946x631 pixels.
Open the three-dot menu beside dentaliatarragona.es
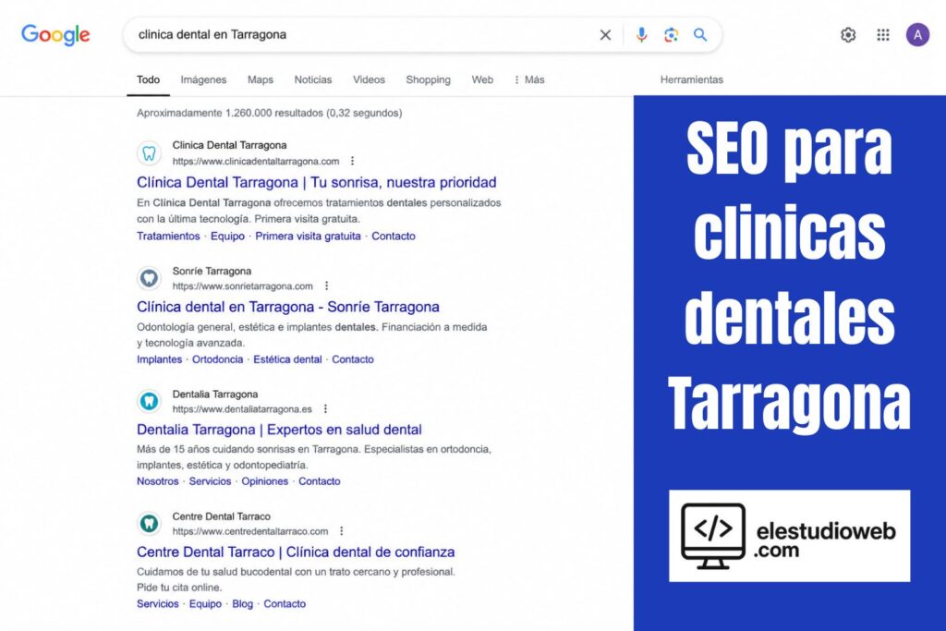325,409
